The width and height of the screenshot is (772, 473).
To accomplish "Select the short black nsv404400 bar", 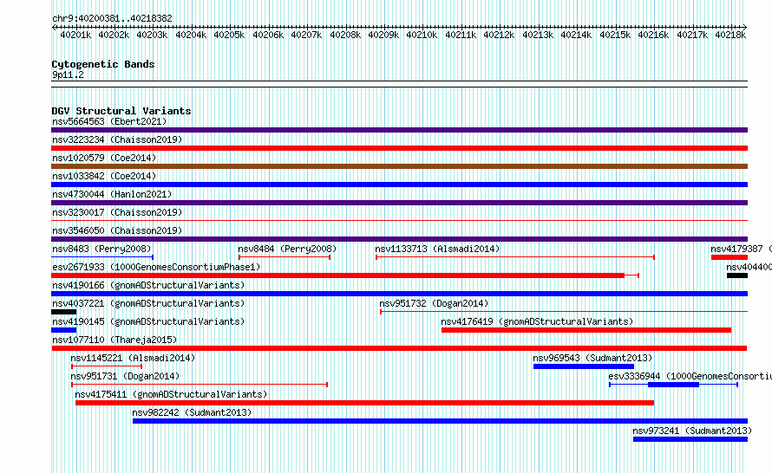I will pyautogui.click(x=737, y=275).
